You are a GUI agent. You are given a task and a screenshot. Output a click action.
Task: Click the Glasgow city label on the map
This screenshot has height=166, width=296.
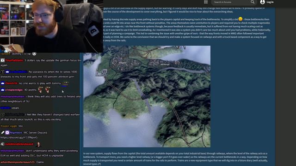(x=122, y=63)
